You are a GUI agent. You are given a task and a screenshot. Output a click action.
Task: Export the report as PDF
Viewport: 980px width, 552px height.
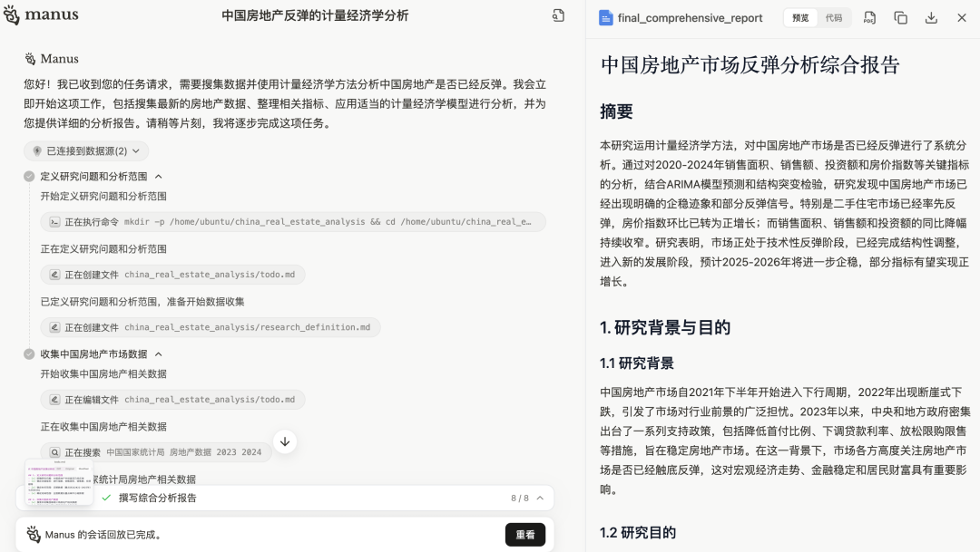[x=869, y=17]
